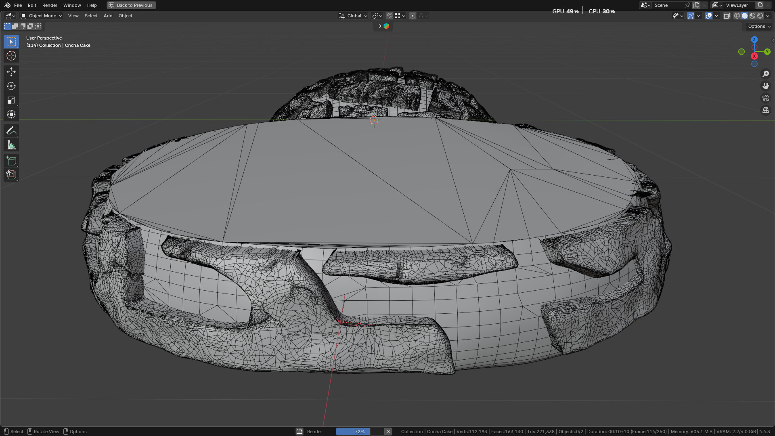Open the Window menu
775x436 pixels.
(72, 5)
